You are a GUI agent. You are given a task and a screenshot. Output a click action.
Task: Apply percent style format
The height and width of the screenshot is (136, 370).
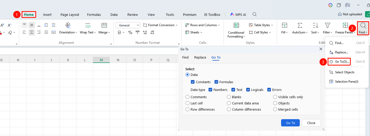tap(130, 32)
